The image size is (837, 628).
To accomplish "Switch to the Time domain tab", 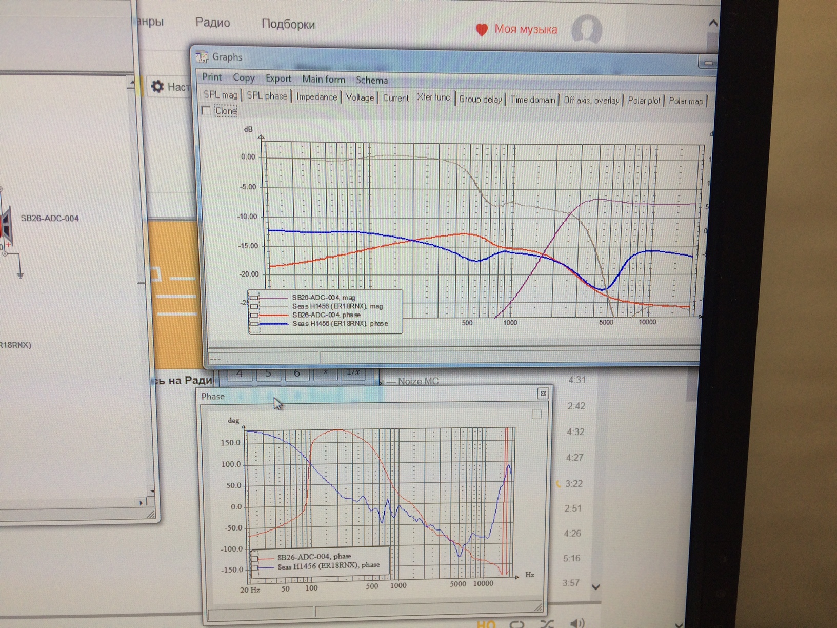I will click(533, 100).
